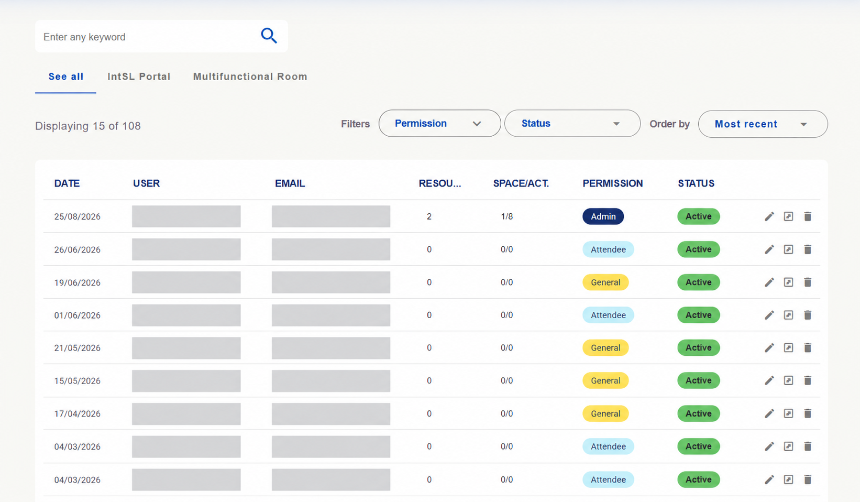This screenshot has width=860, height=502.
Task: Delete the user dated 01/06/2026
Action: tap(808, 315)
